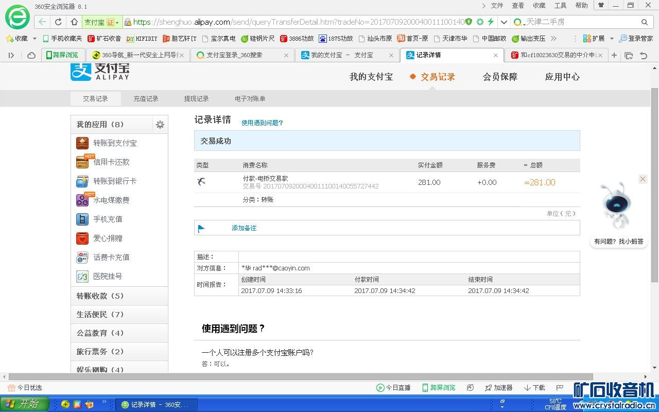Open 爱心捐赠 app icon
The height and width of the screenshot is (412, 659).
click(82, 238)
